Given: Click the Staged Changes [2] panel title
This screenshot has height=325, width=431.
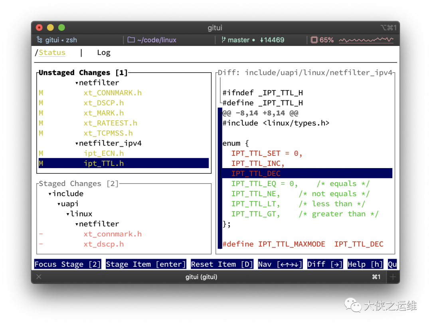Looking at the screenshot, I should [79, 184].
